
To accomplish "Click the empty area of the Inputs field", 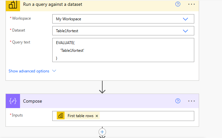I will (x=145, y=116).
